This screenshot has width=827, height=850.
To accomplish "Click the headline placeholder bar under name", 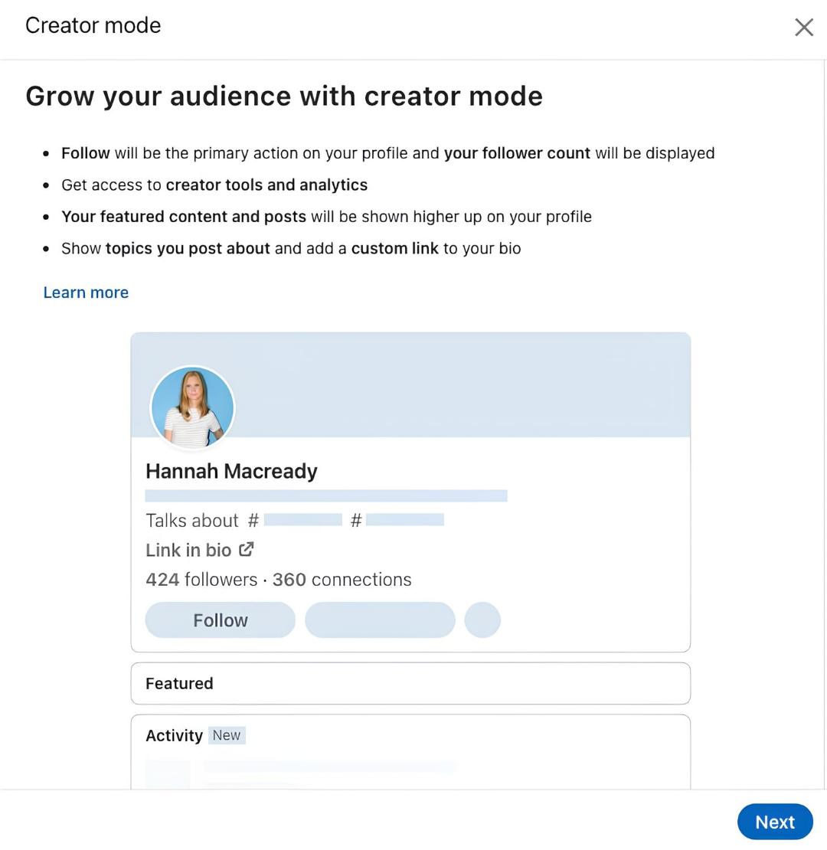I will 326,495.
